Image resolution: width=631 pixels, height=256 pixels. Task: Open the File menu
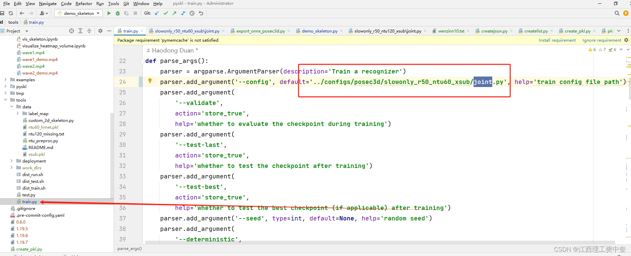pyautogui.click(x=6, y=3)
